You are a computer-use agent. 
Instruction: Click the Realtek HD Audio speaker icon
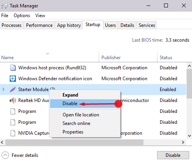click(x=13, y=100)
